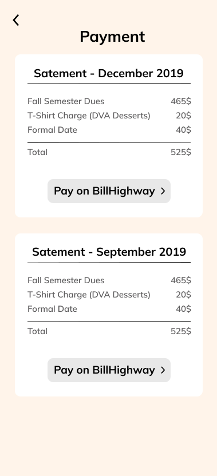Screen dimensions: 217x476
Task: Click chevron icon in December pay button
Action: [163, 191]
